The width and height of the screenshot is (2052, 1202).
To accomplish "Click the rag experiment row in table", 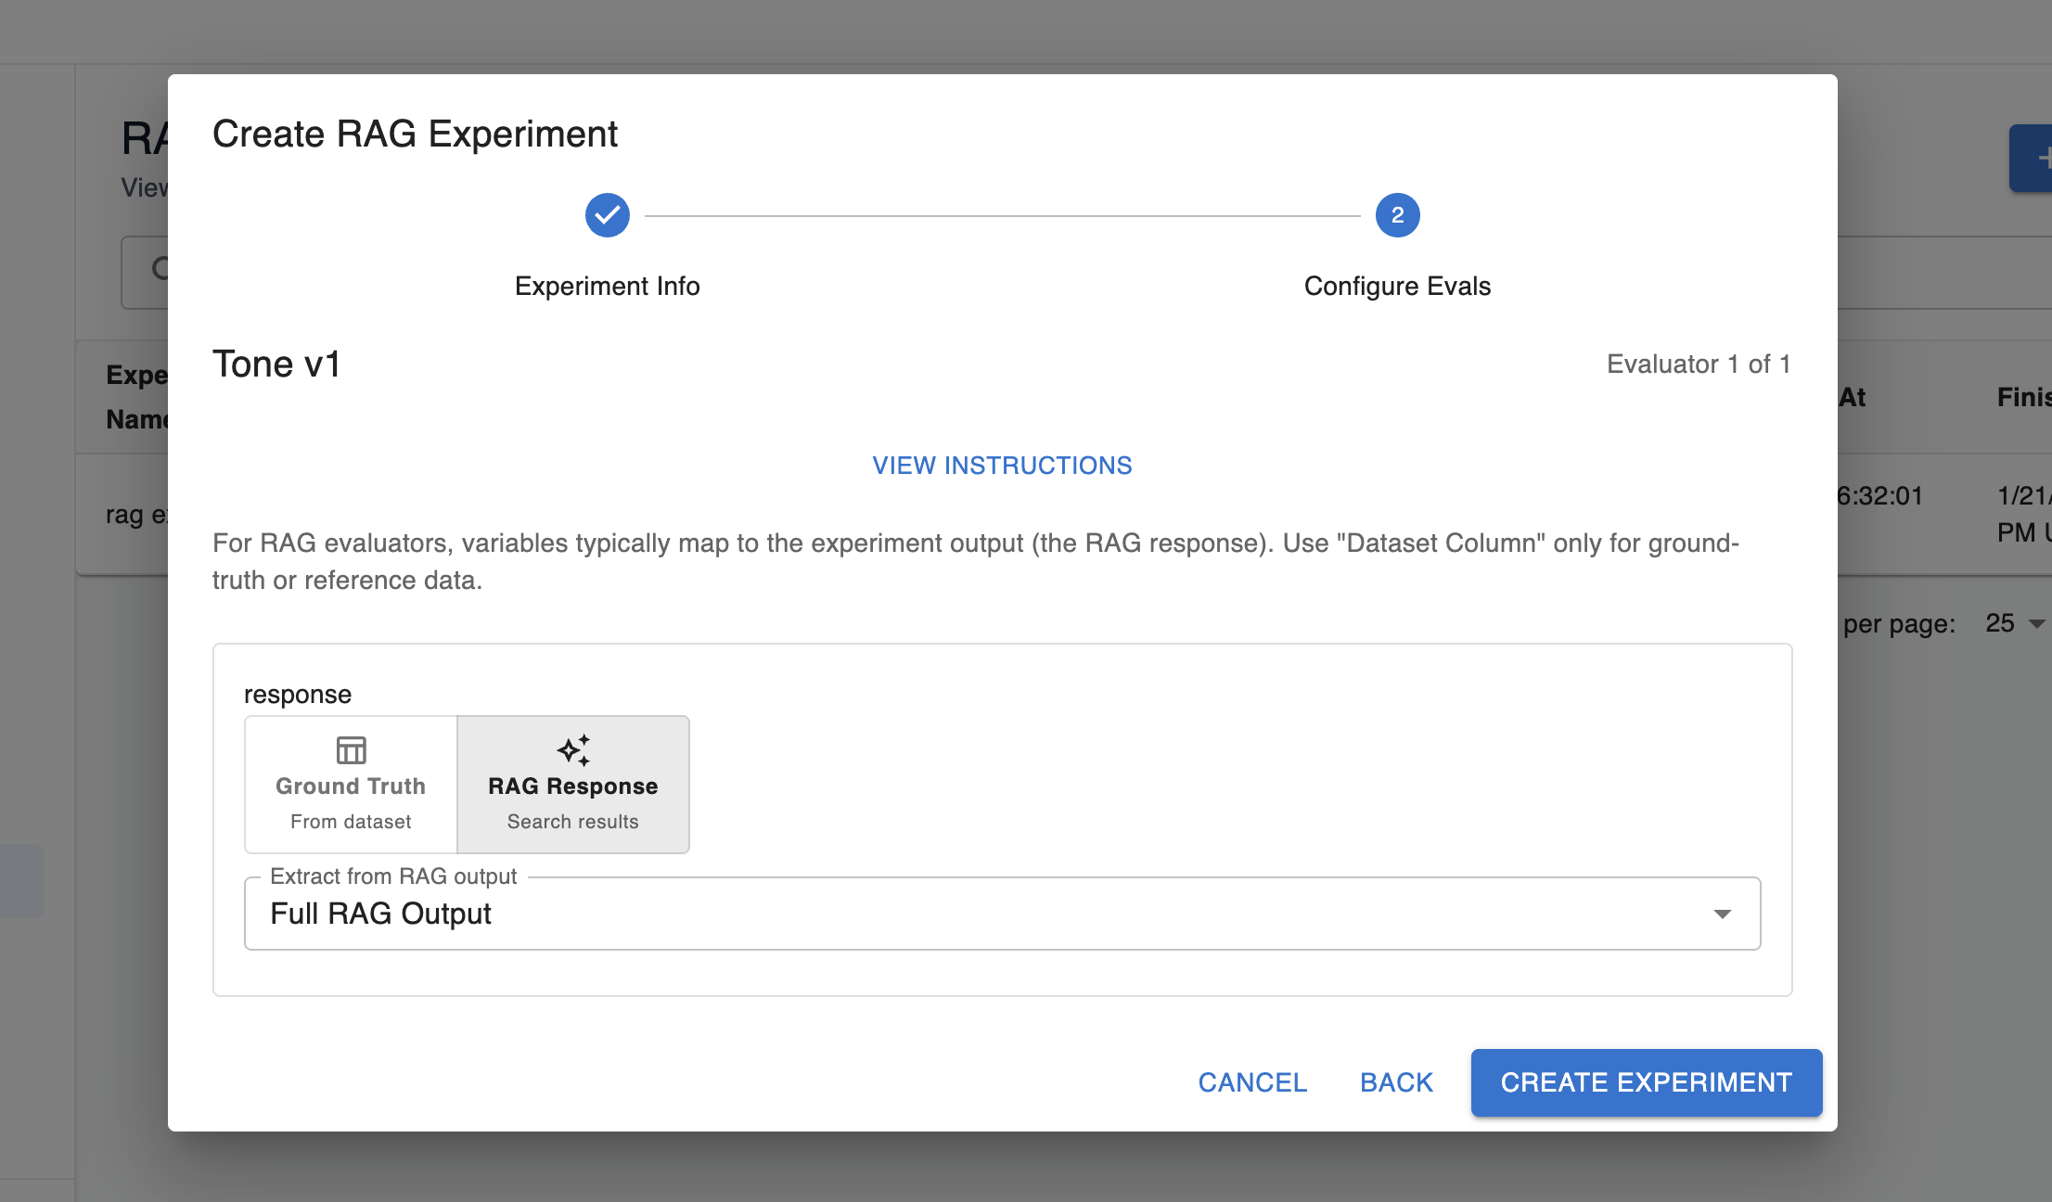I will pyautogui.click(x=135, y=515).
